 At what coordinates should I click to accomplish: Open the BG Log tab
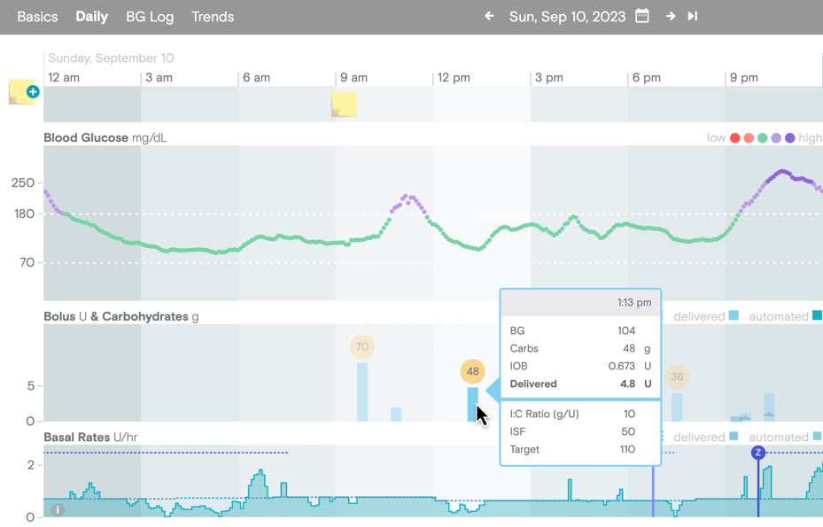click(x=149, y=16)
